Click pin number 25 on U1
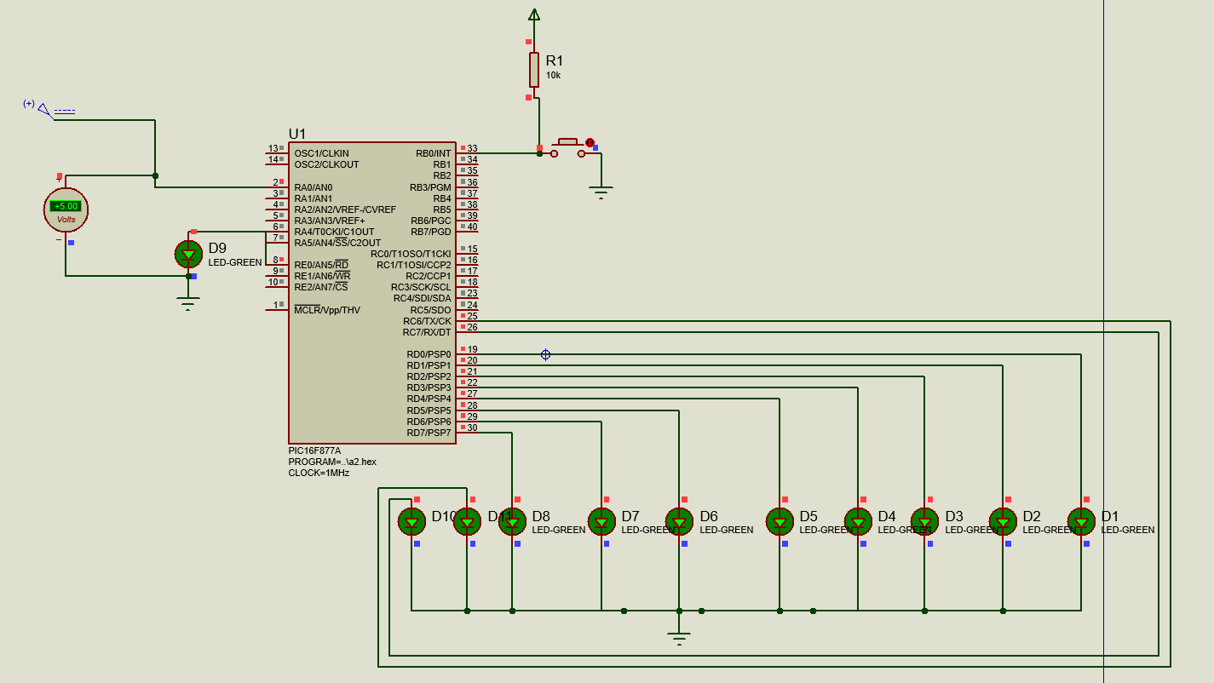Screen dimensions: 1214x683 [x=472, y=316]
